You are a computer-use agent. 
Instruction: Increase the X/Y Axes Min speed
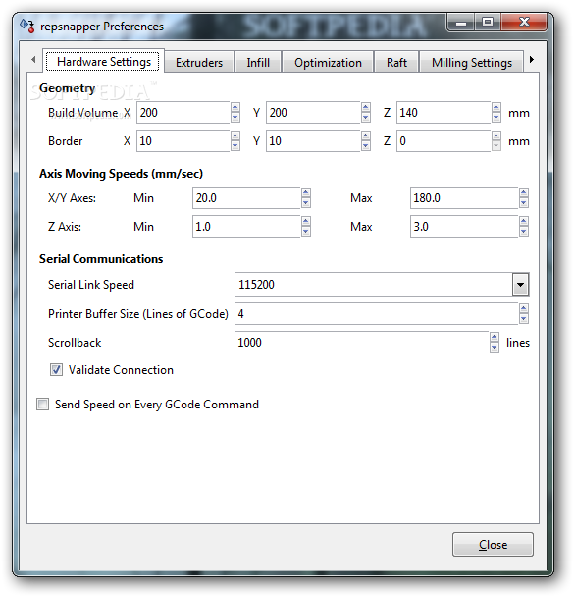(x=306, y=192)
